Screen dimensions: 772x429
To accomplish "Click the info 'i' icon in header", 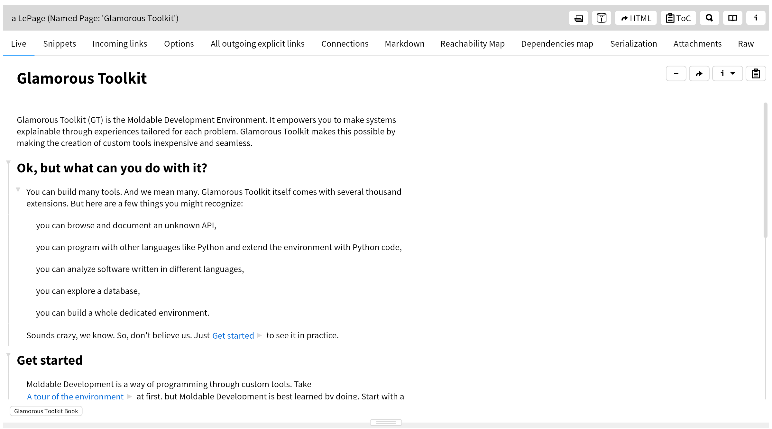I will tap(756, 18).
